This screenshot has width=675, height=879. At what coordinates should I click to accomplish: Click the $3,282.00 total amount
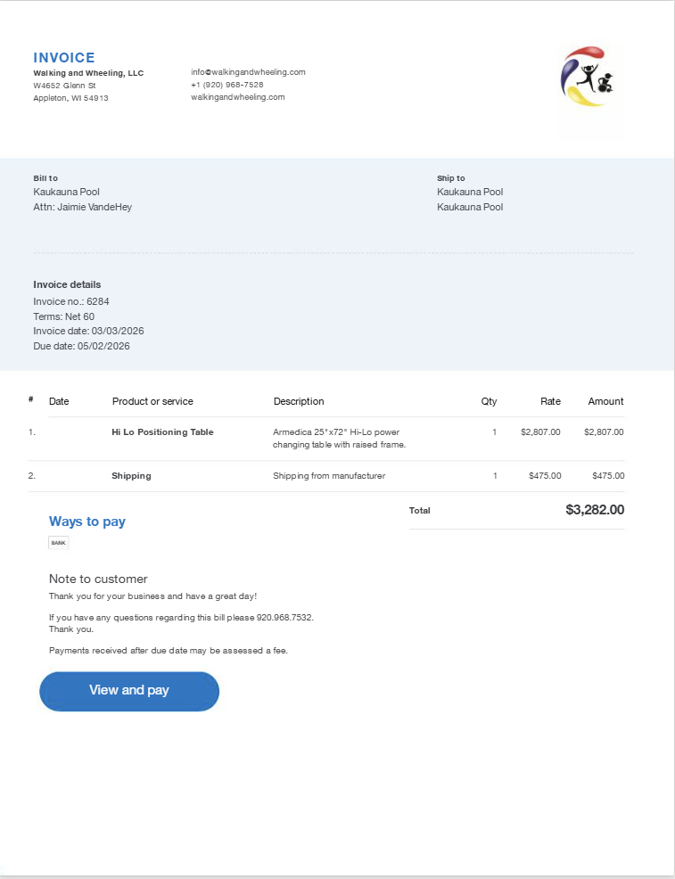click(x=595, y=510)
